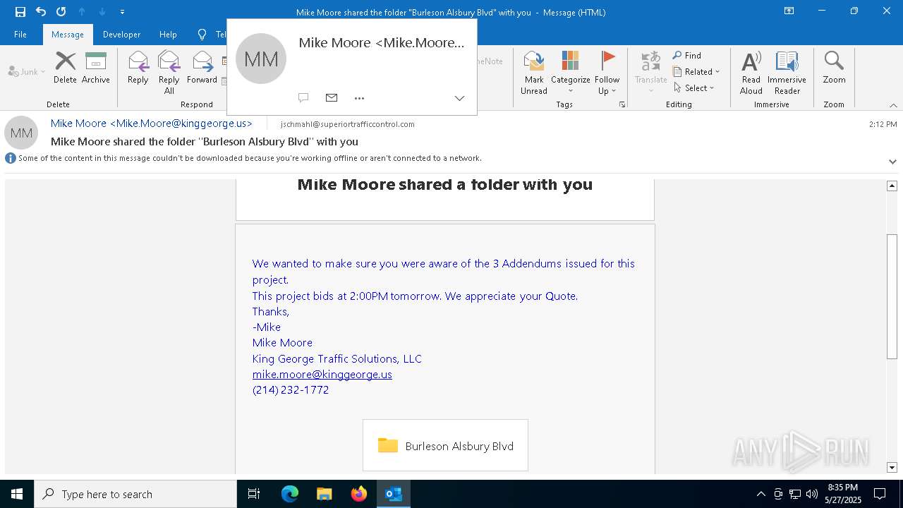This screenshot has height=508, width=903.
Task: Click the message scrollbar down arrow
Action: (892, 467)
